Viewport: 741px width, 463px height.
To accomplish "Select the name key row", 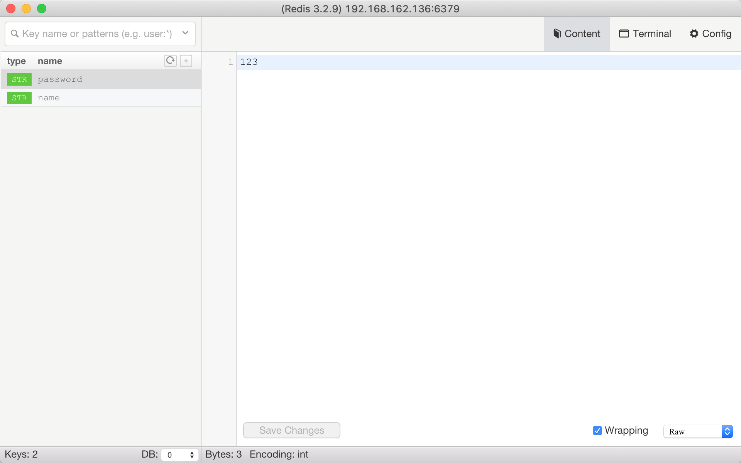I will pyautogui.click(x=116, y=98).
